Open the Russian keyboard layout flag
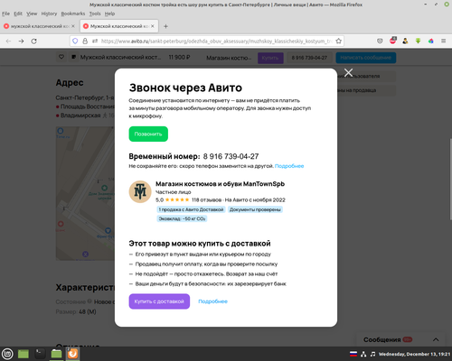Image resolution: width=452 pixels, height=361 pixels. click(353, 354)
